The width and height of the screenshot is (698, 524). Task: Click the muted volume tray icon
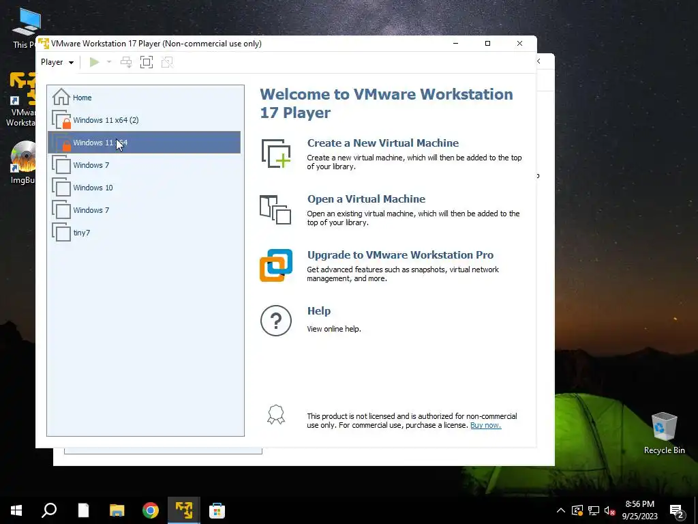pos(609,510)
